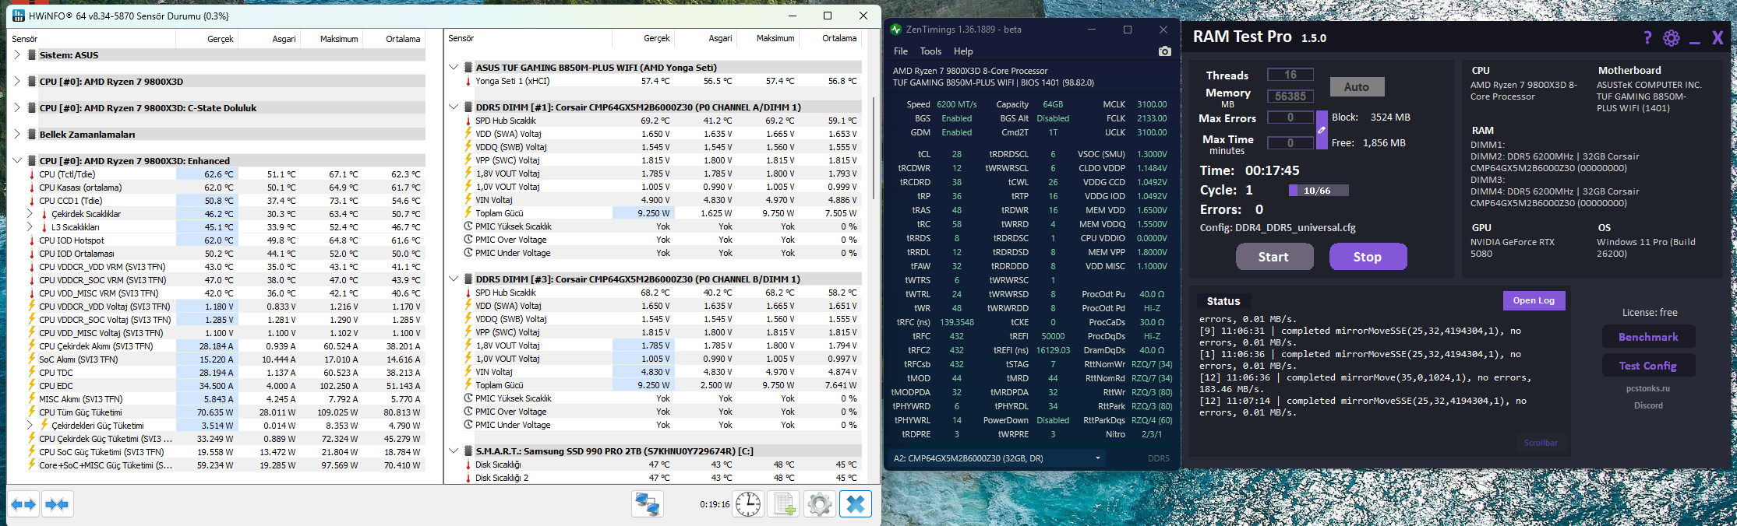Click the Ortalama column header in left pane

394,39
